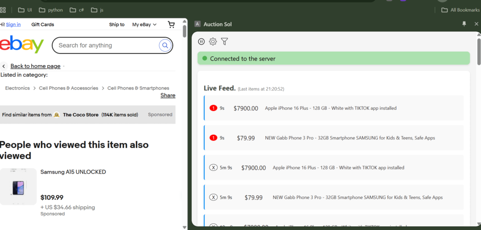The height and width of the screenshot is (230, 481).
Task: Focus the Search for anything field
Action: 106,46
